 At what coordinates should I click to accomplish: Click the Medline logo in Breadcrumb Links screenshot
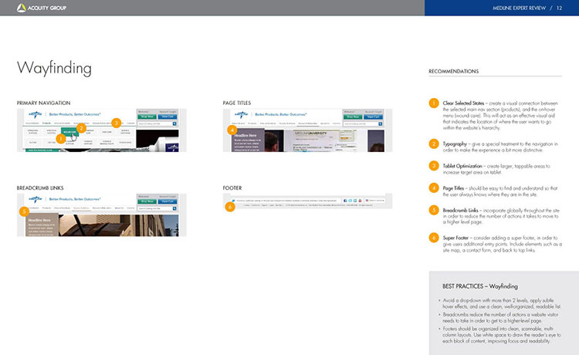[36, 199]
